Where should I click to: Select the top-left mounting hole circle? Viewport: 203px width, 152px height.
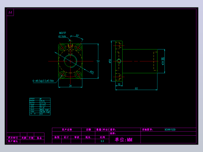coord(62,48)
